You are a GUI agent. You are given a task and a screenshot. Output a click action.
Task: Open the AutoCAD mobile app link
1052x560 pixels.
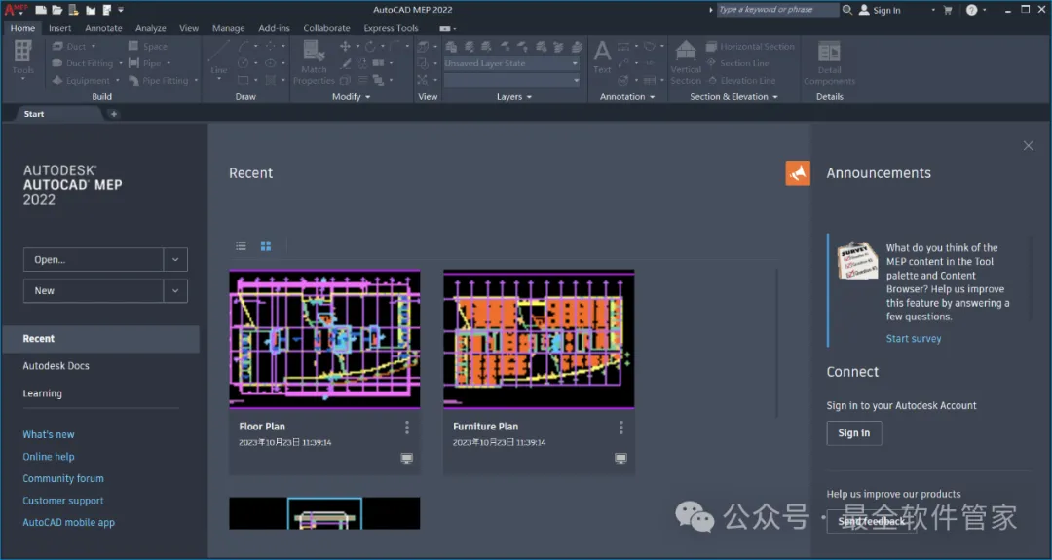pos(68,522)
